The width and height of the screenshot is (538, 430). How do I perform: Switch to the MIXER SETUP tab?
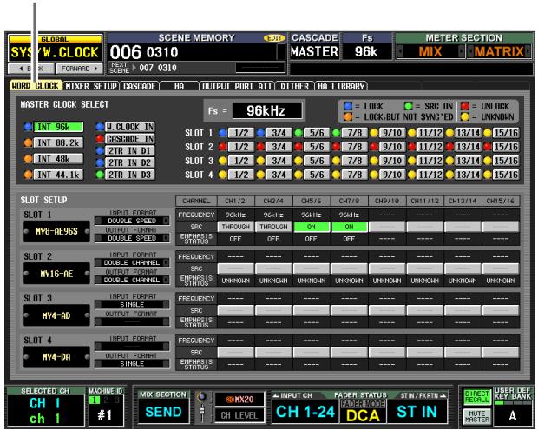(x=91, y=86)
